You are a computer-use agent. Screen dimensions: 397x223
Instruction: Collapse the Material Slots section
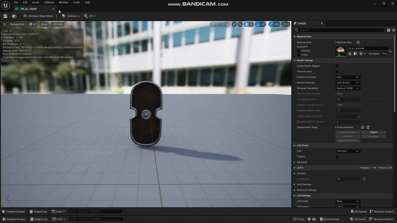295,37
